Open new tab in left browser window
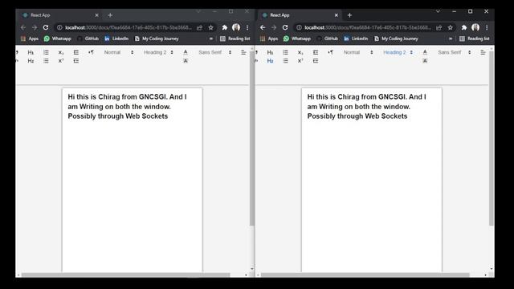The height and width of the screenshot is (289, 514). tap(110, 15)
